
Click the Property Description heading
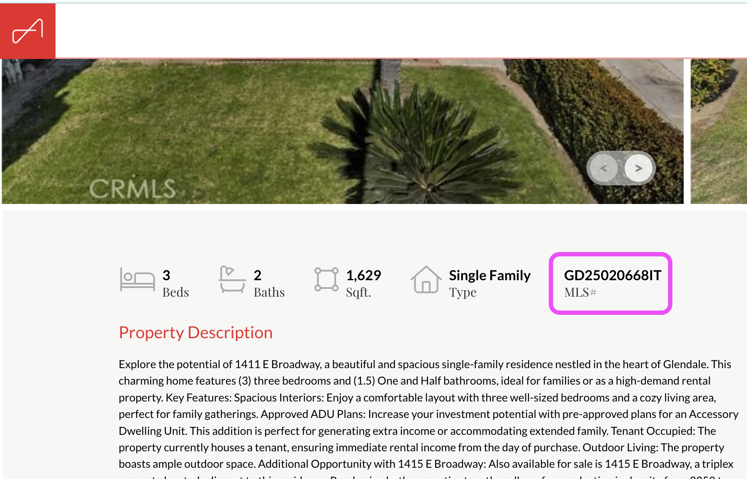[196, 333]
